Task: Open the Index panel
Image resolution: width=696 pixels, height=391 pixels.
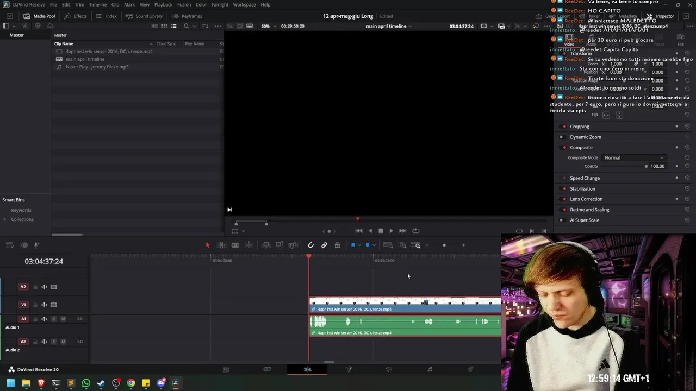Action: tap(106, 16)
